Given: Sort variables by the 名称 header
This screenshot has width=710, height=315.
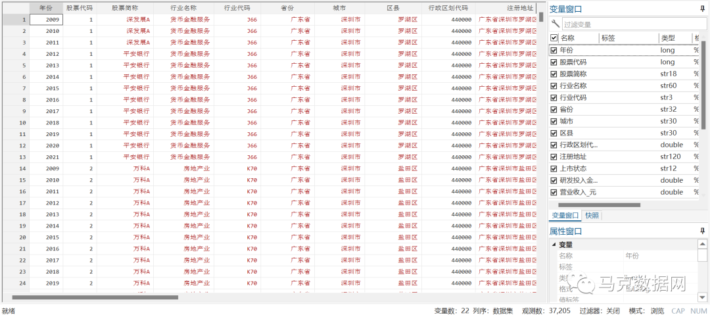Looking at the screenshot, I should coord(579,38).
